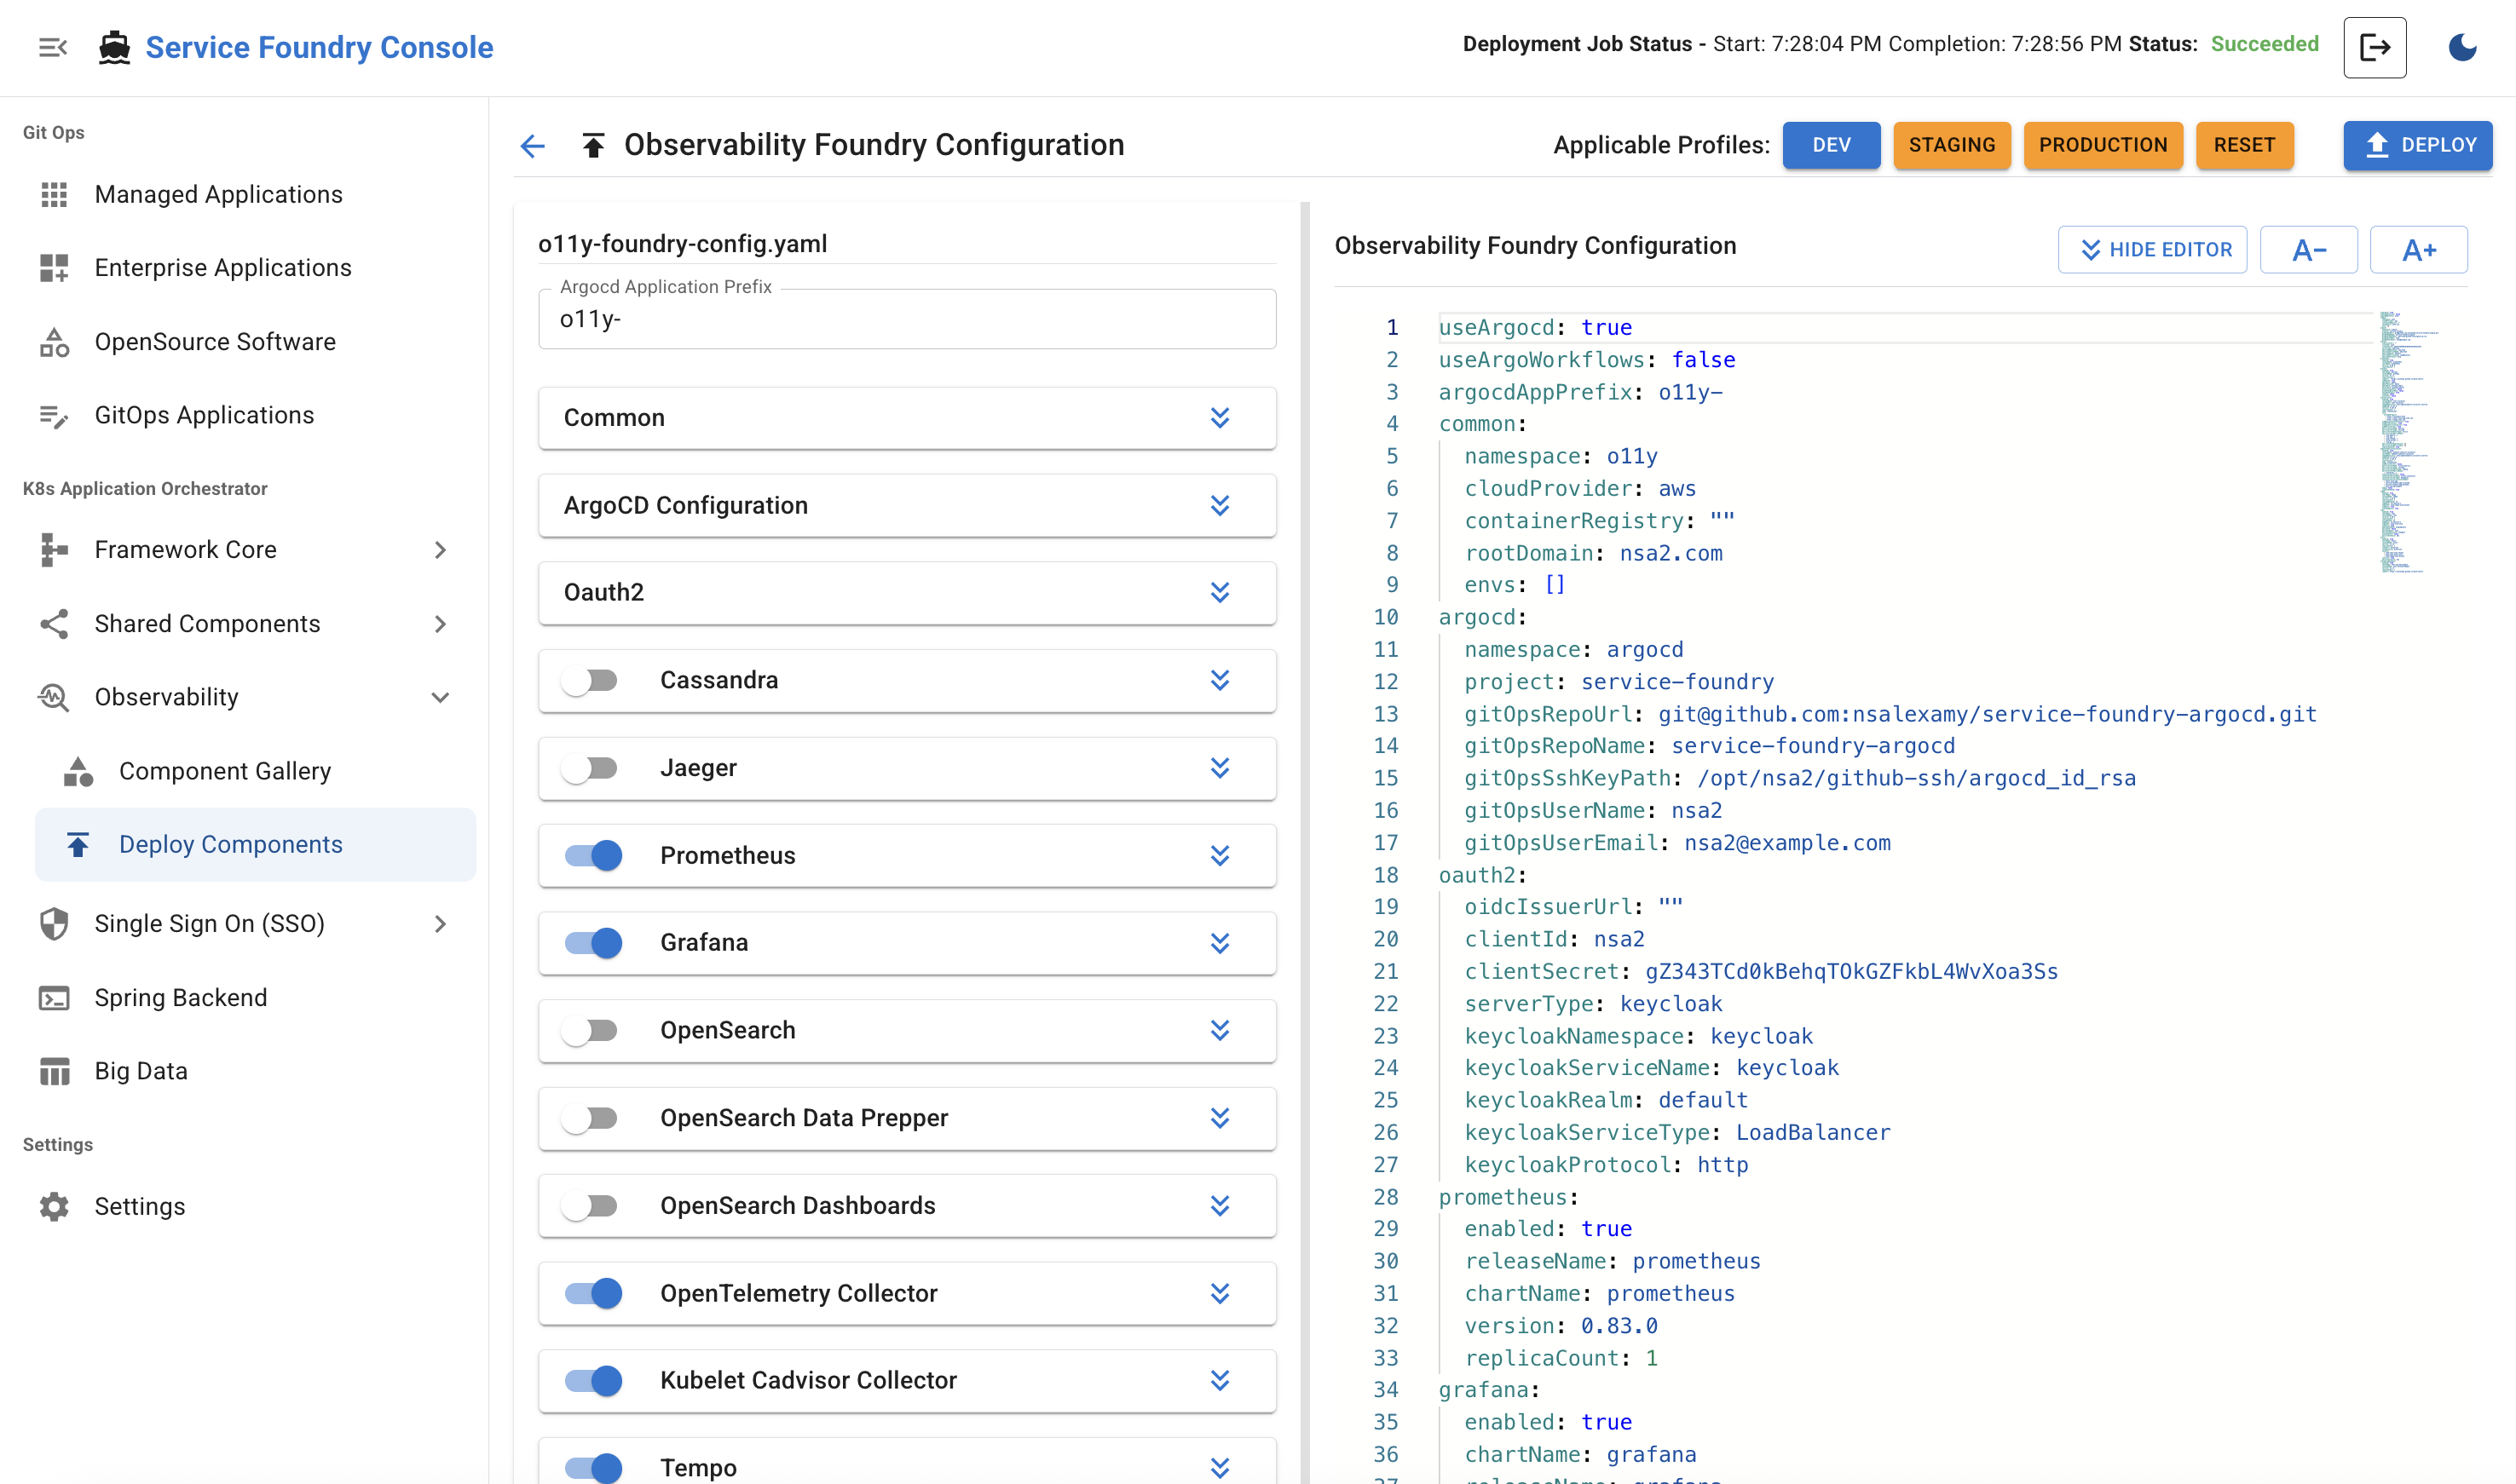Enable the OpenSearch Data Prepper toggle
Screen dimensions: 2516x1484
591,1118
